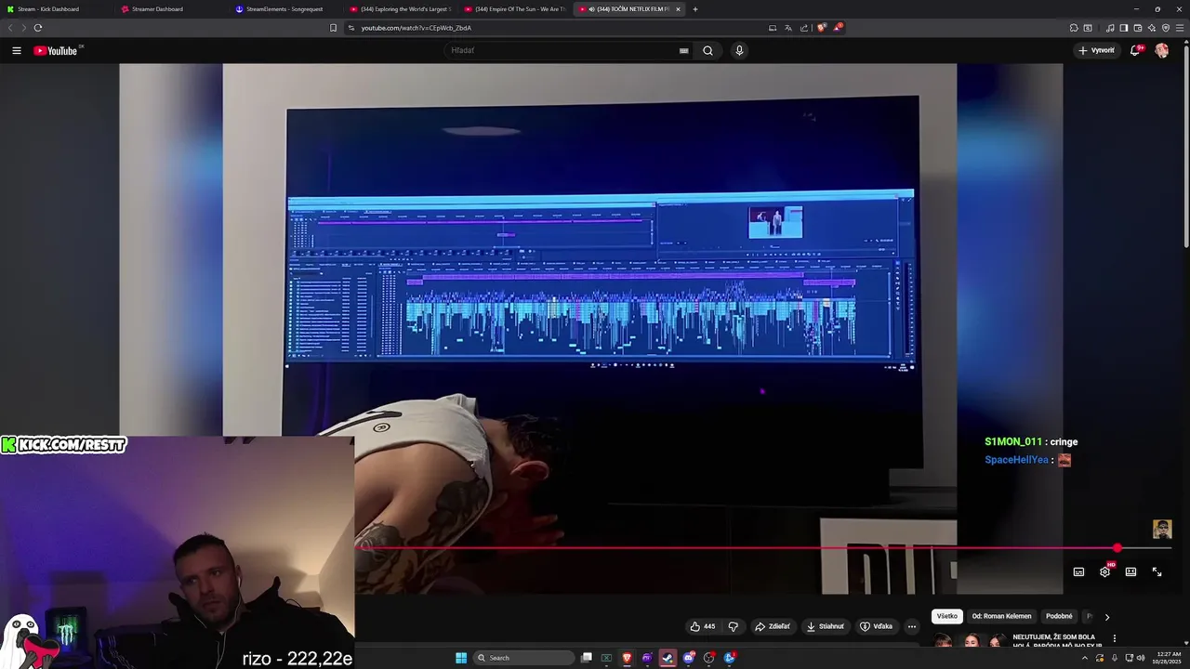Open options for NECUTUJEM recommended video
This screenshot has height=669, width=1190.
click(x=1114, y=638)
